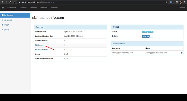Screen dimensions: 187x101
Task: Open the Mailbox aliases link
Action: (41, 50)
